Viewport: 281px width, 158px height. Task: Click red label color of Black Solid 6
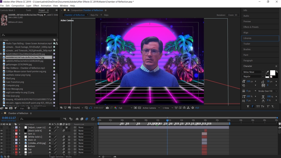coord(16,130)
